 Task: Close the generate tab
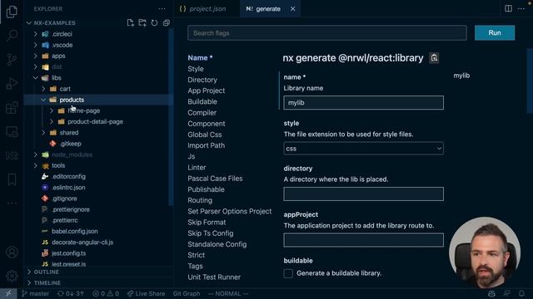(292, 9)
